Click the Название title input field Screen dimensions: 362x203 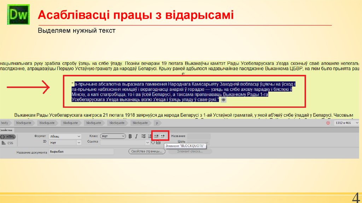tap(199, 136)
